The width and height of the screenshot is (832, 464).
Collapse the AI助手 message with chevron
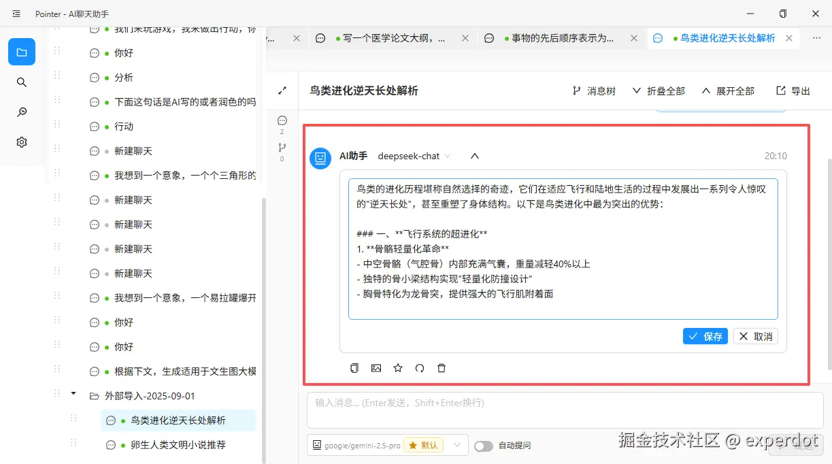point(475,156)
